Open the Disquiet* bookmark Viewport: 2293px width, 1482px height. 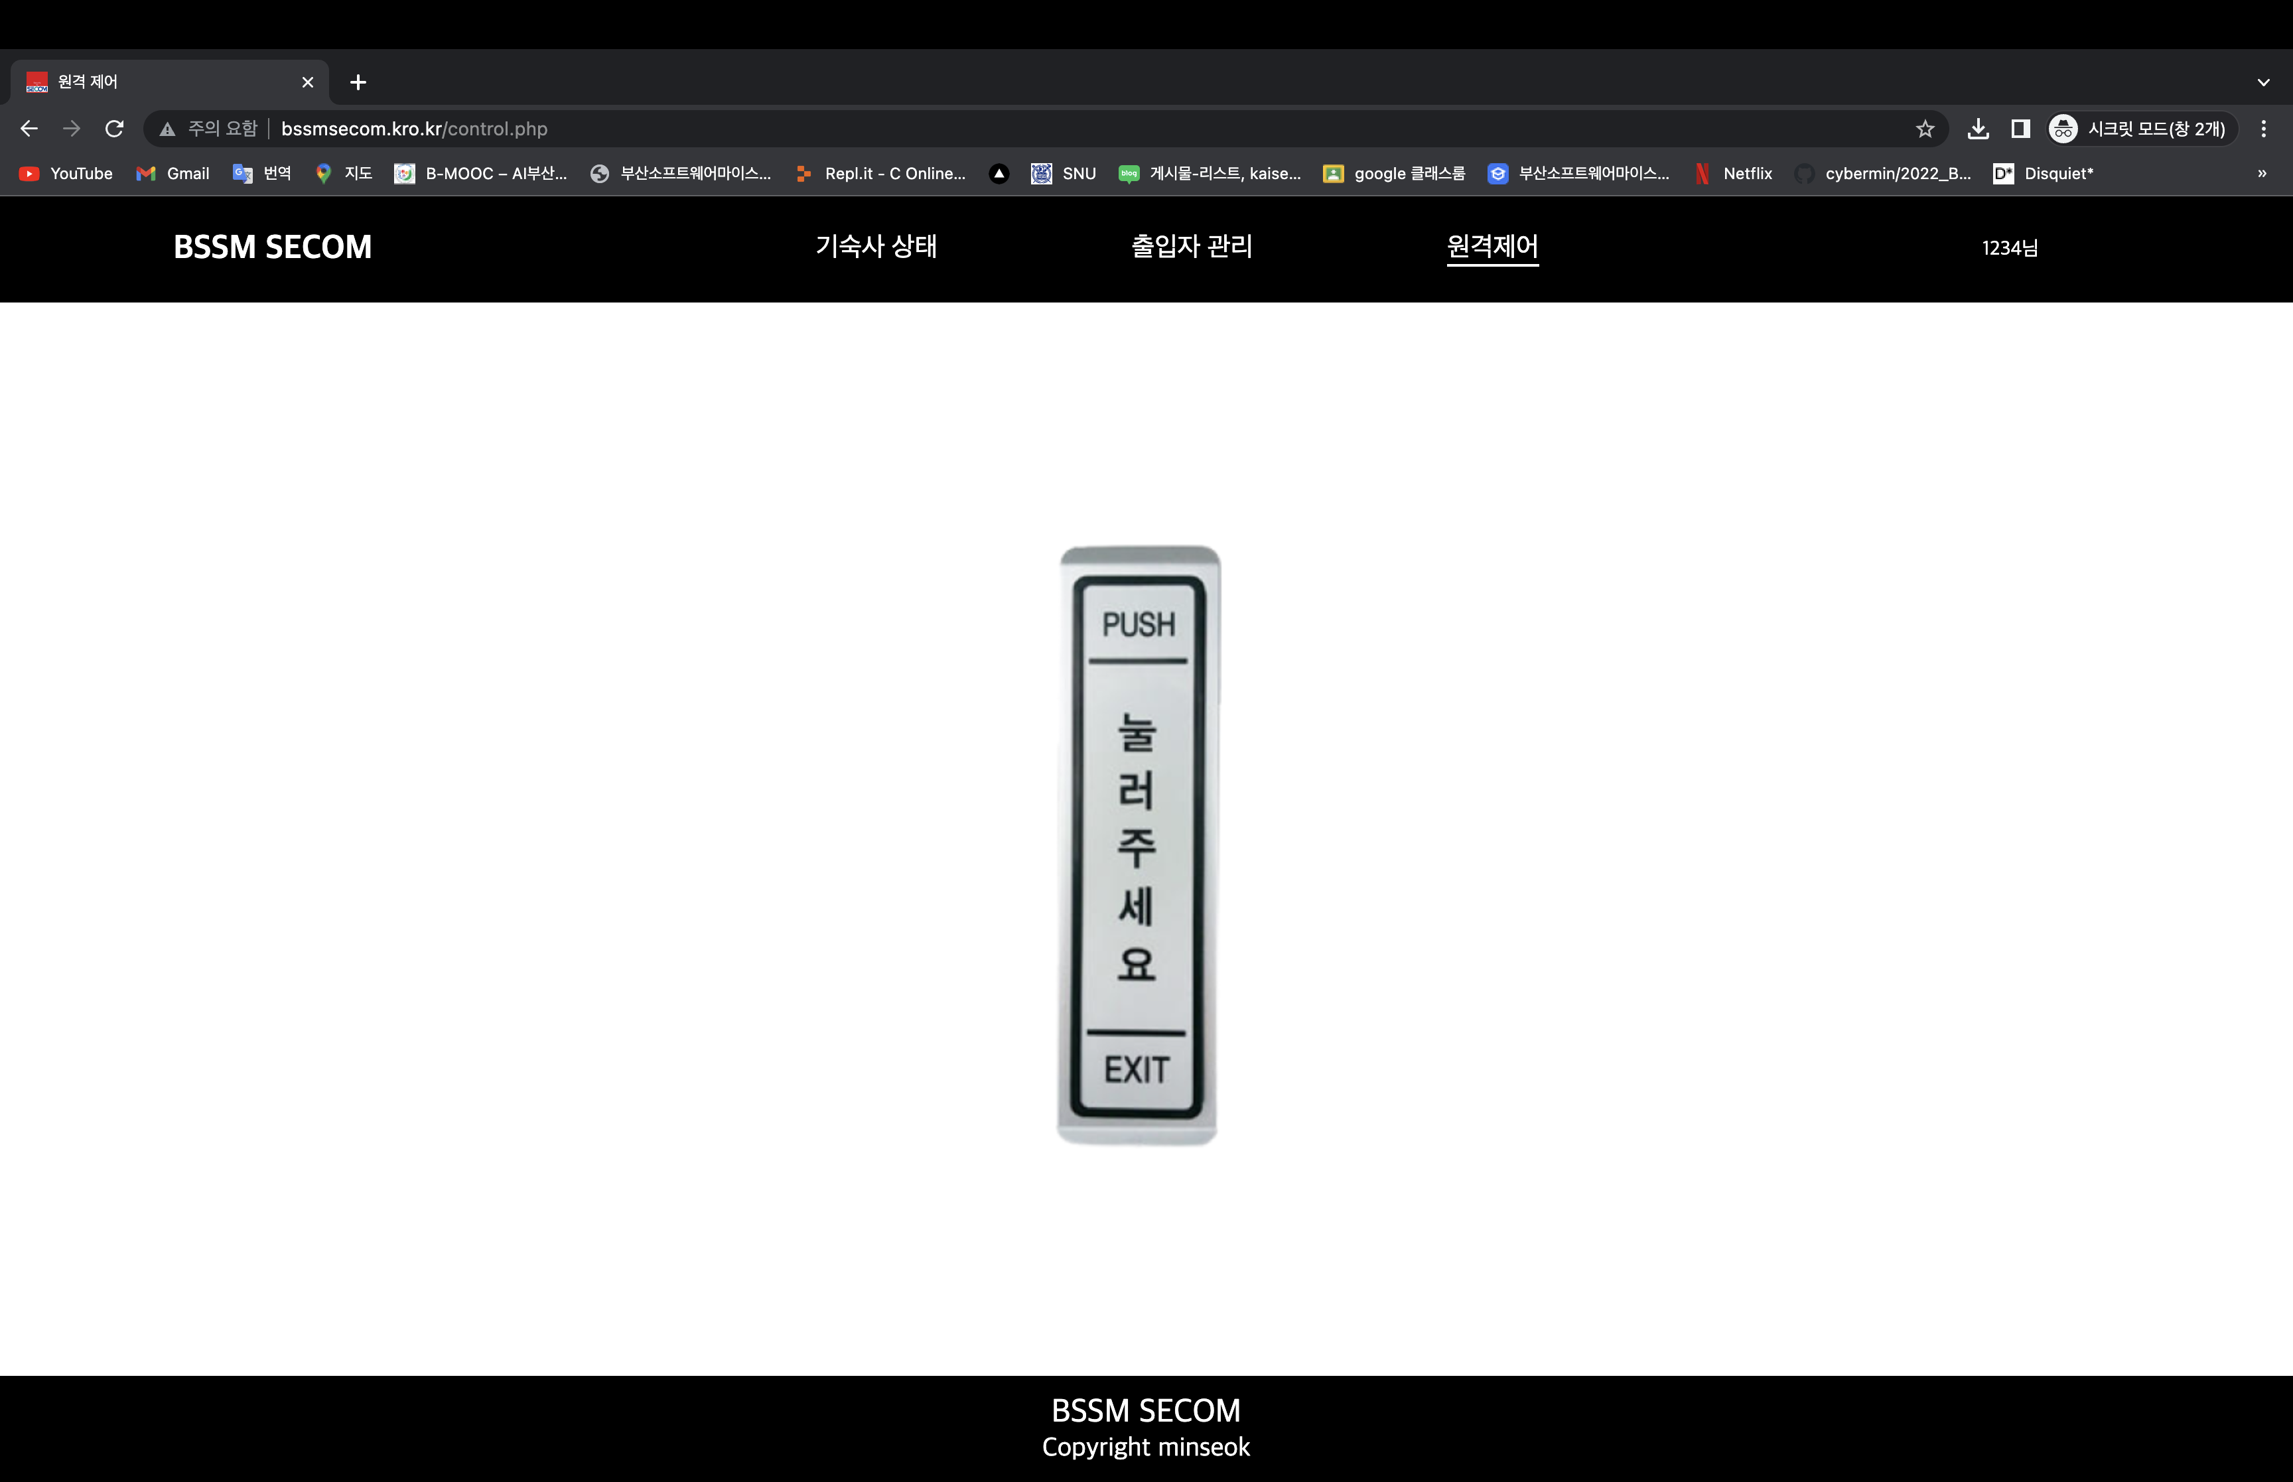pyautogui.click(x=2044, y=174)
